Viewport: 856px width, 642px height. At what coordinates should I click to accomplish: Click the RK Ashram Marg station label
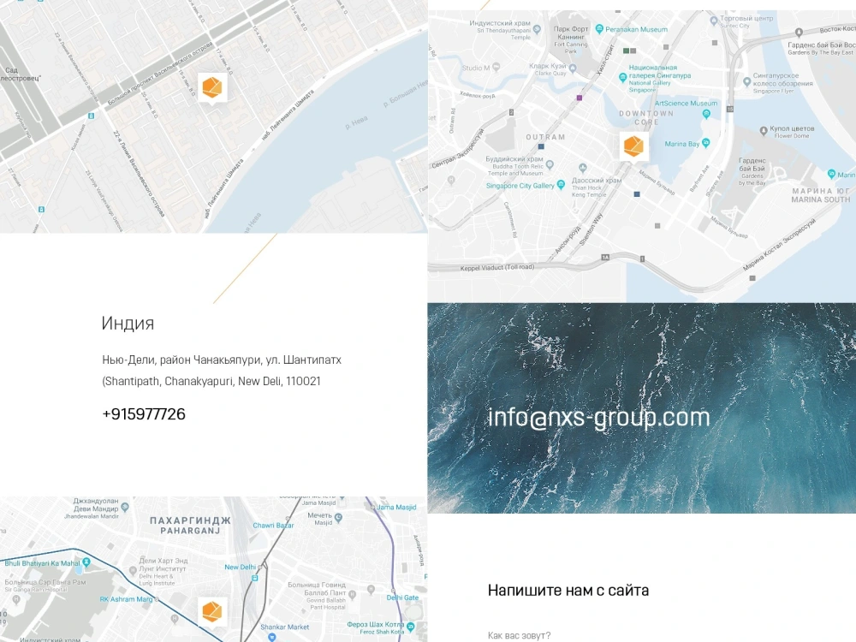tap(126, 599)
